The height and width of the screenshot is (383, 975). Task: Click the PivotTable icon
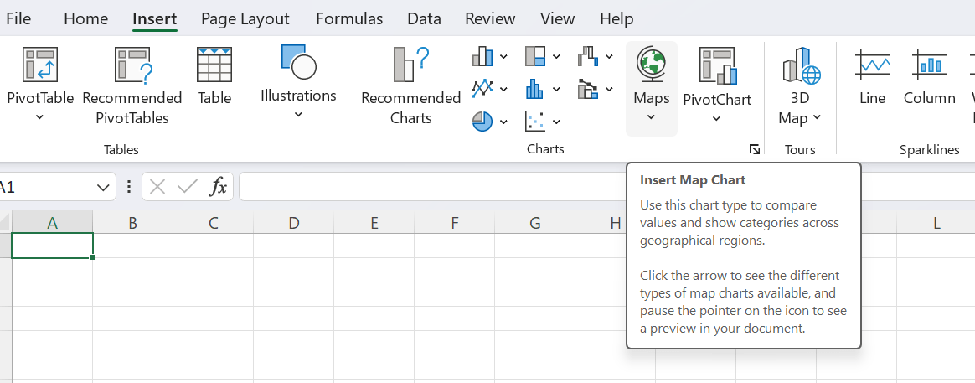(40, 65)
